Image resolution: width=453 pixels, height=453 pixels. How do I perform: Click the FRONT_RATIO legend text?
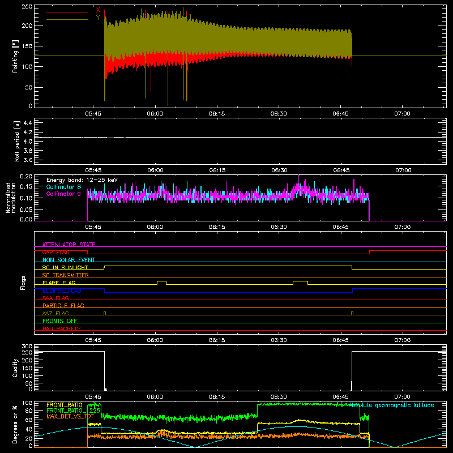(65, 405)
